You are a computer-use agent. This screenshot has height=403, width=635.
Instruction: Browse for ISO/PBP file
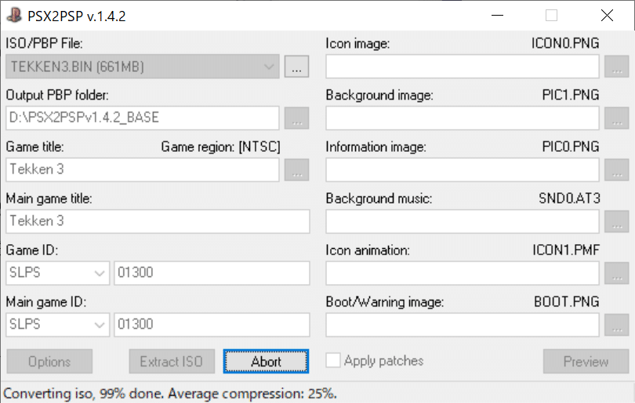click(x=296, y=67)
